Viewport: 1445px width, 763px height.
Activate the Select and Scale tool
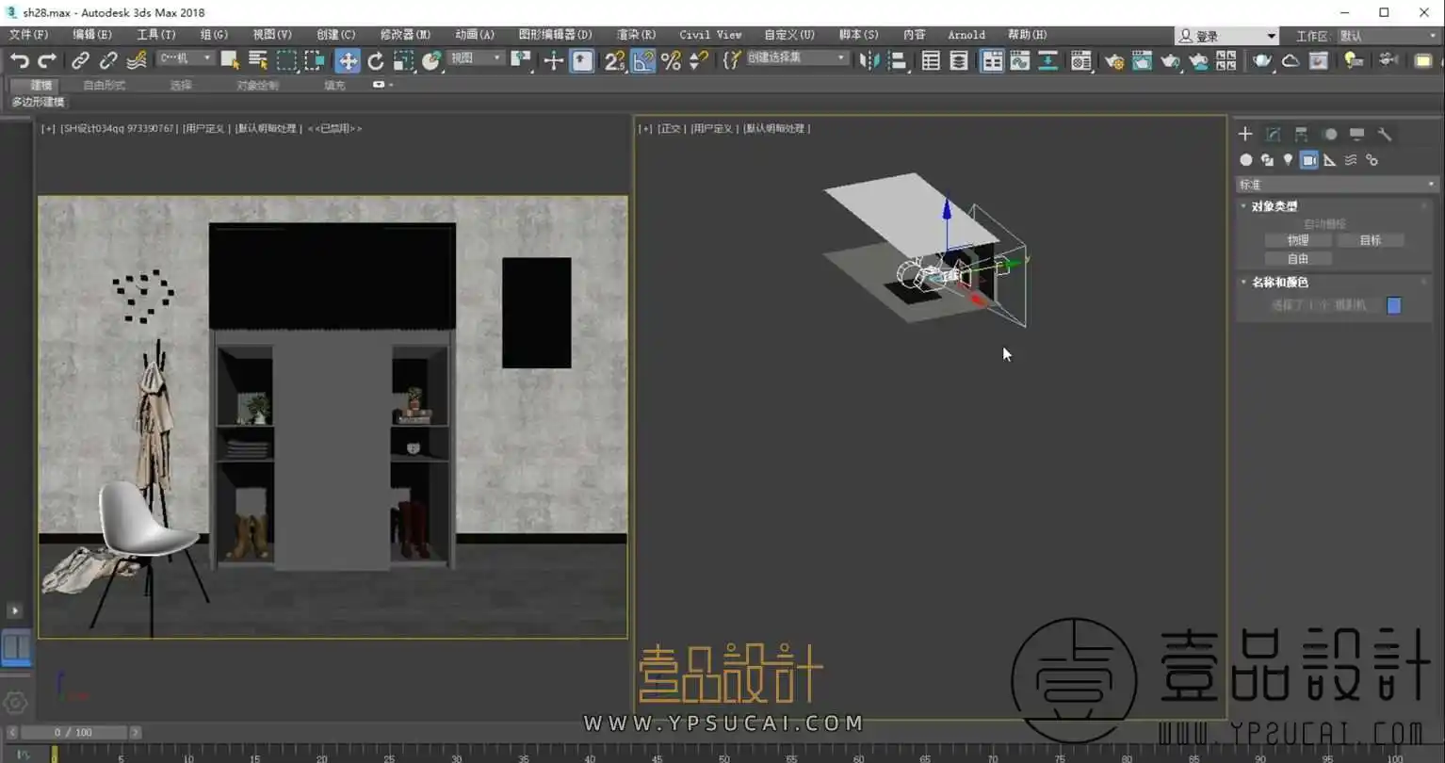[403, 60]
